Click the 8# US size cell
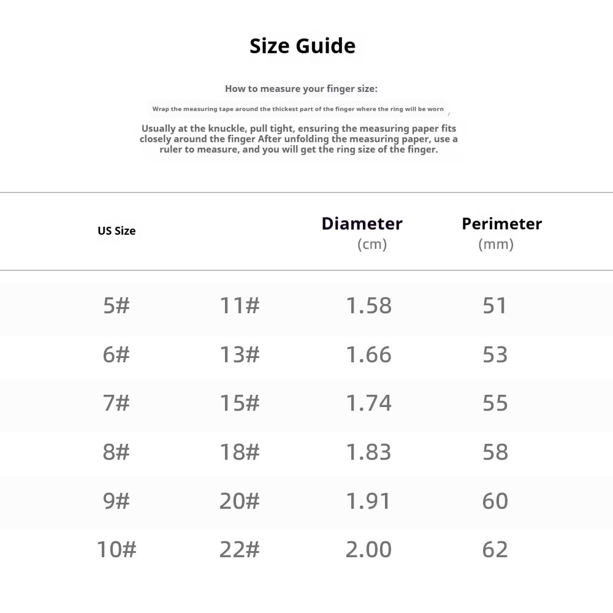The height and width of the screenshot is (613, 613). (116, 452)
